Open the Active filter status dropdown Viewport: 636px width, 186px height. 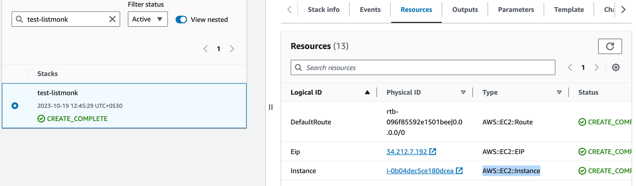(147, 19)
